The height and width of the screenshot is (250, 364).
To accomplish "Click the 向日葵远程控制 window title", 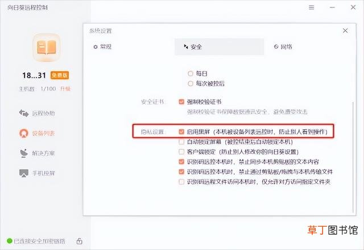I will (x=28, y=7).
